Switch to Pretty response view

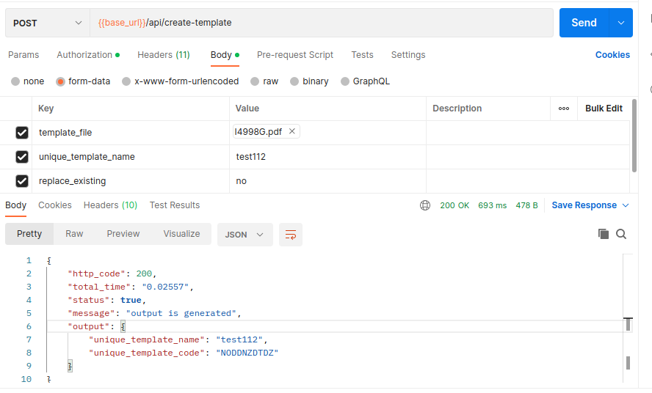point(29,234)
